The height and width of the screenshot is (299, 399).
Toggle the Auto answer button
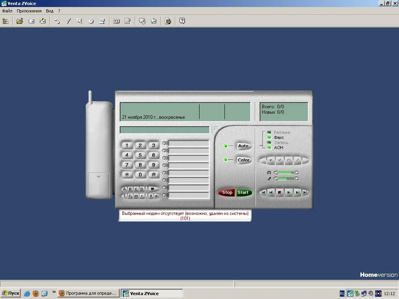pyautogui.click(x=243, y=146)
